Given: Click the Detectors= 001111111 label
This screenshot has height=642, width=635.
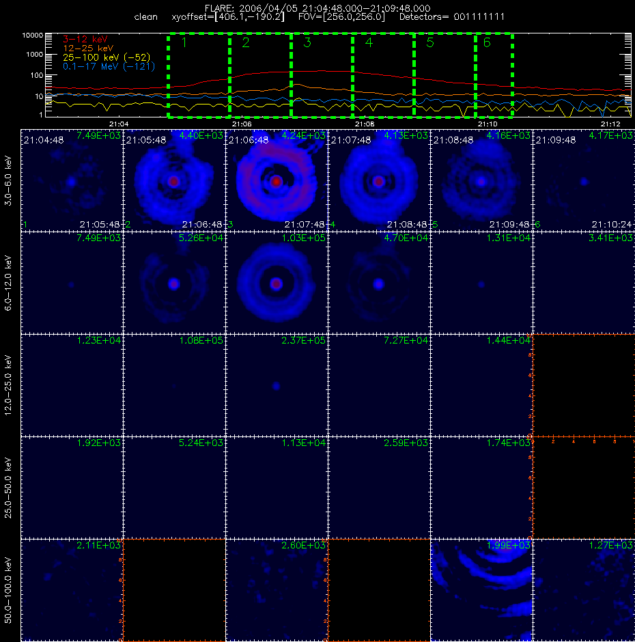Looking at the screenshot, I should coord(452,17).
